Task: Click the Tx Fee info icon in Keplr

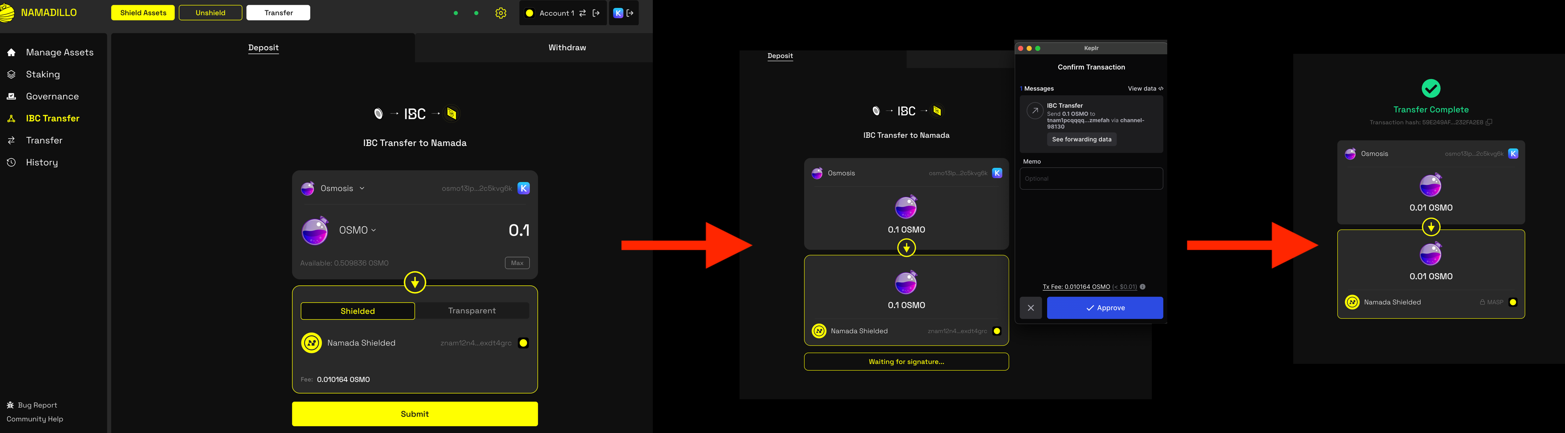Action: coord(1143,287)
